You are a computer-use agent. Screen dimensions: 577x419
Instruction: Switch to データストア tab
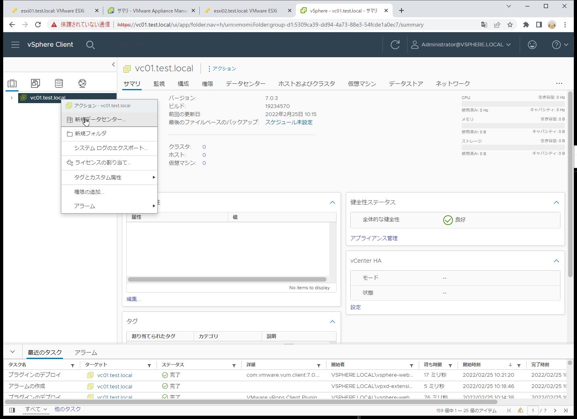[406, 83]
